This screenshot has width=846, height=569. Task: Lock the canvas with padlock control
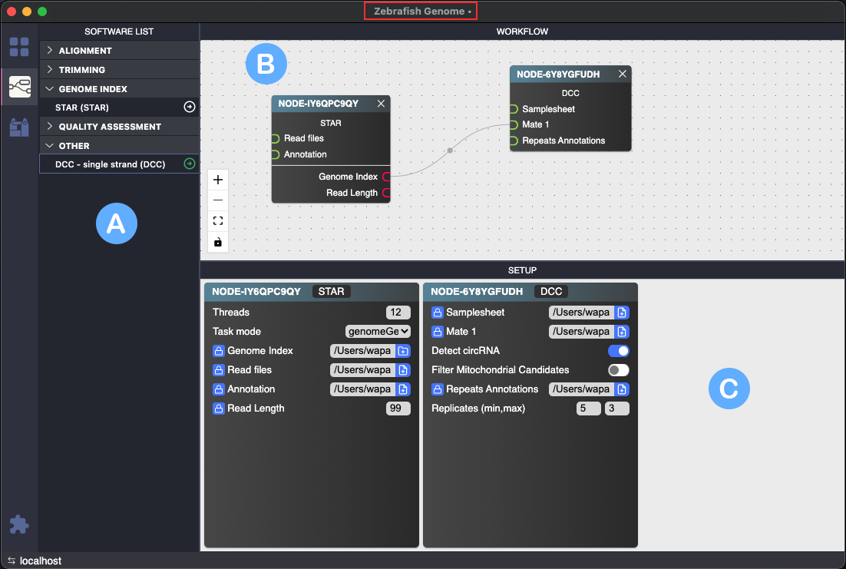[x=218, y=242]
